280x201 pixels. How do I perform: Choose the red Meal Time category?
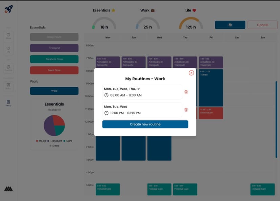54,70
